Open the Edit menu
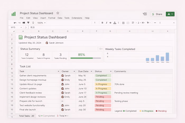 [28, 18]
